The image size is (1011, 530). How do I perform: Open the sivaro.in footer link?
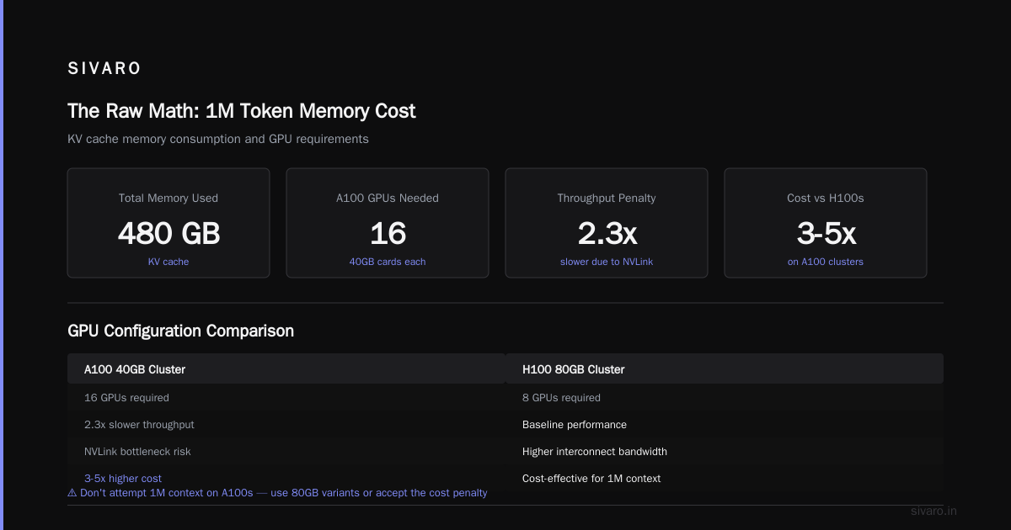934,511
